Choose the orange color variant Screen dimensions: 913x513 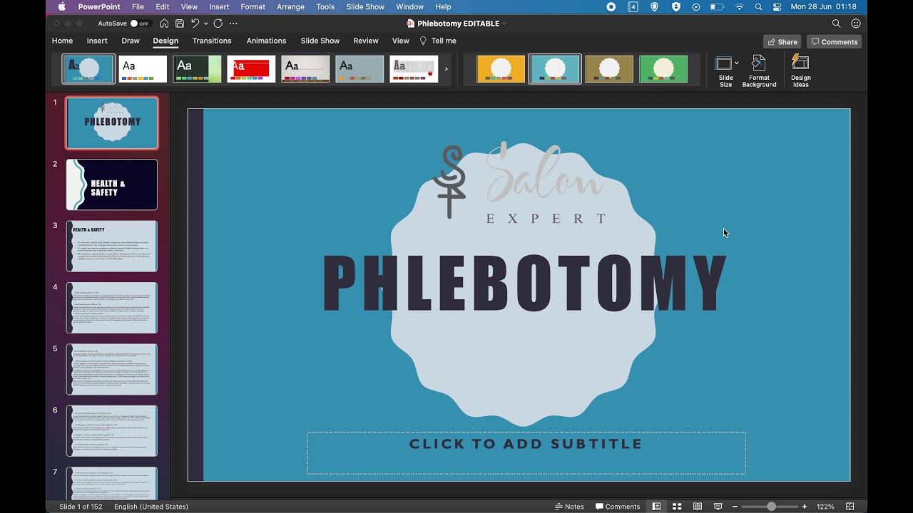pos(501,69)
